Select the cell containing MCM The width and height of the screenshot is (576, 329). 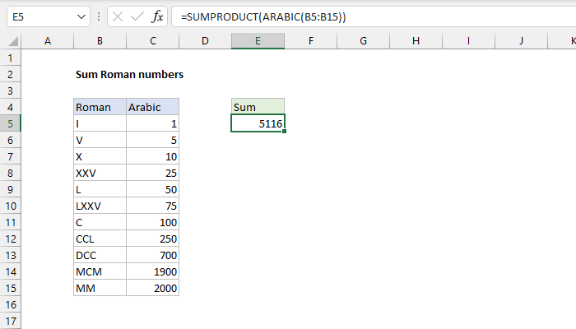(x=100, y=271)
